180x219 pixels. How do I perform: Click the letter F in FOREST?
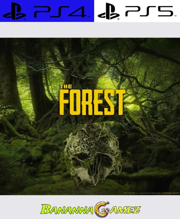tap(65, 104)
